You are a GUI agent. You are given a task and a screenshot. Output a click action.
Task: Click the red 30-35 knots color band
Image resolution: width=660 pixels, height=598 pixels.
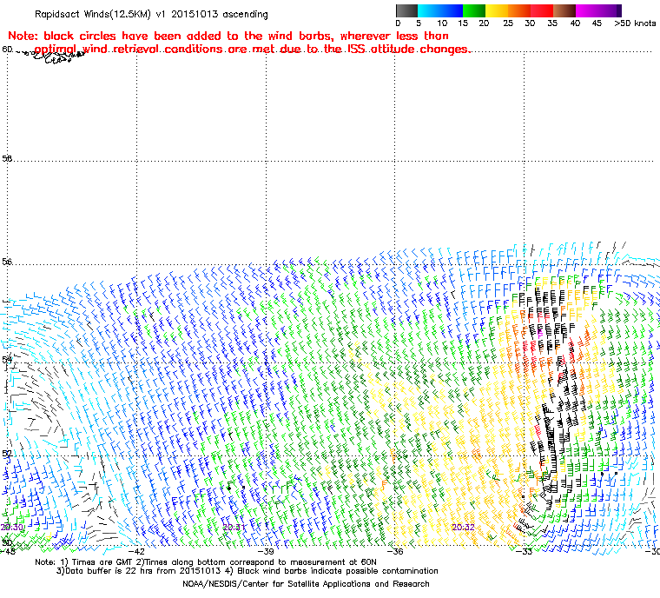[542, 10]
